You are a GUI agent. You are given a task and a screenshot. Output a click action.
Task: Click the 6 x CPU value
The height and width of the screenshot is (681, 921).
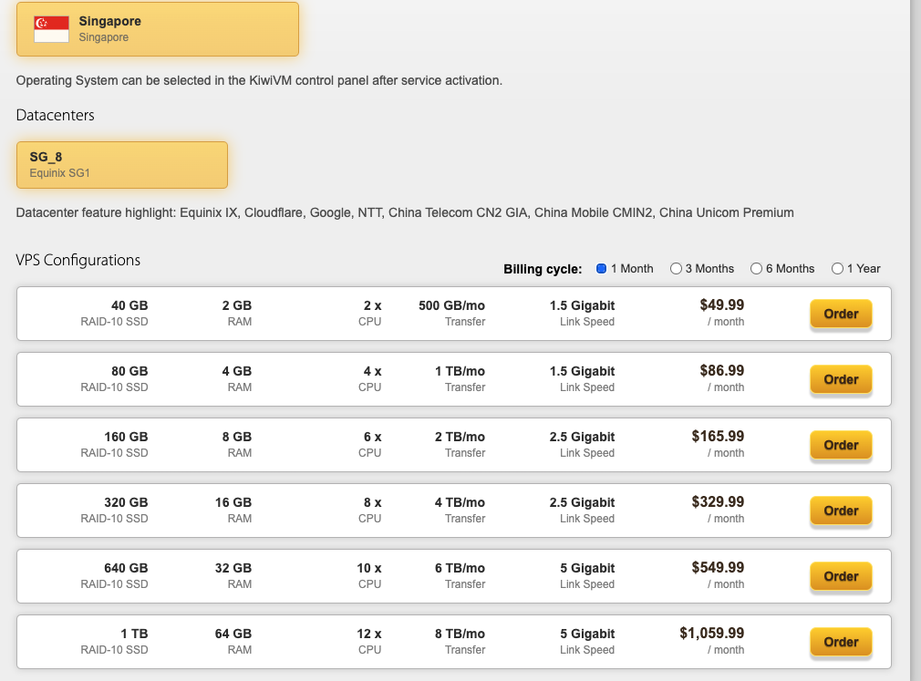372,438
